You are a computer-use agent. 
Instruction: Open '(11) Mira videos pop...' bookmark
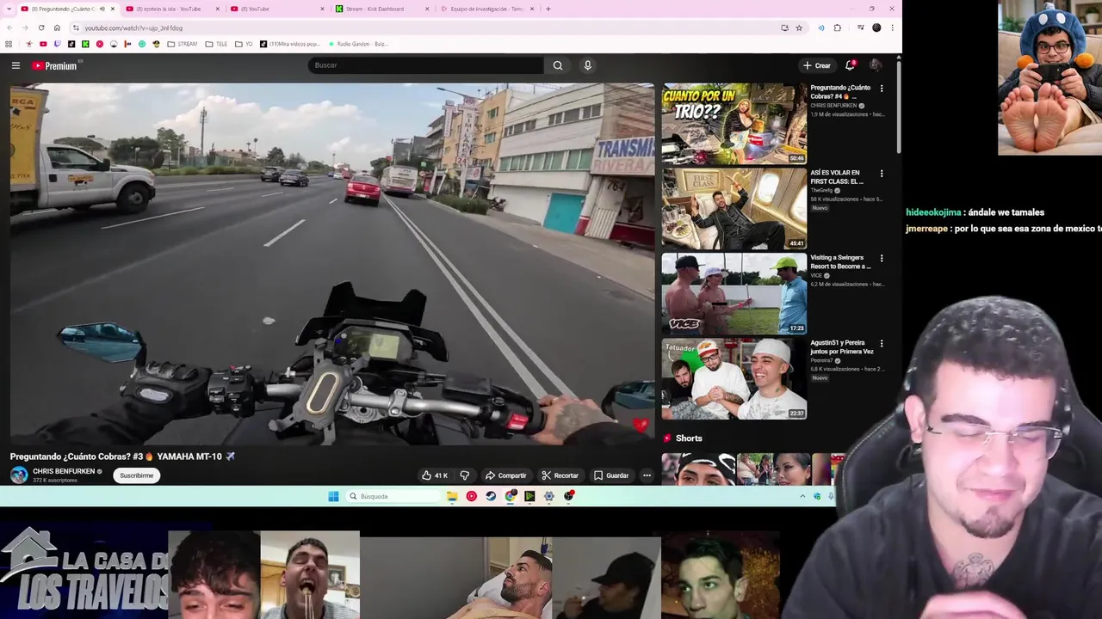pyautogui.click(x=289, y=44)
